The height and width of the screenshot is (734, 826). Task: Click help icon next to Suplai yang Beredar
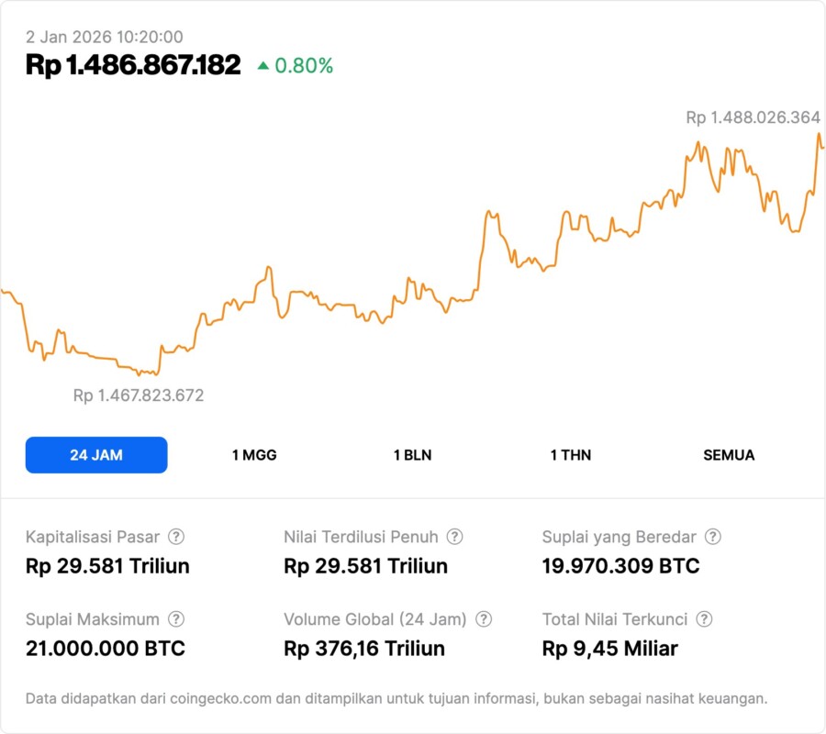pos(712,537)
